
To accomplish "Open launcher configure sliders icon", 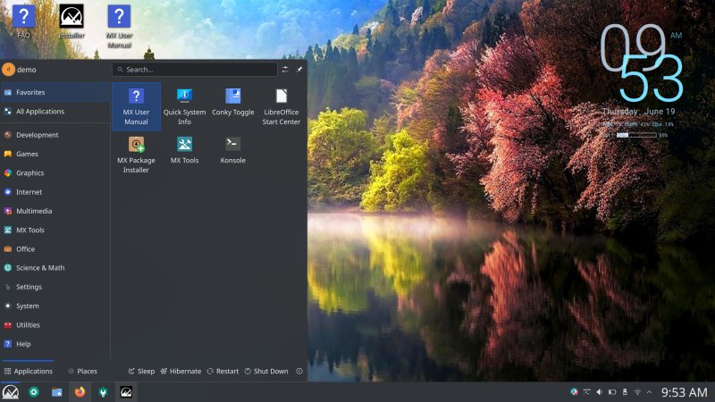I will point(285,70).
